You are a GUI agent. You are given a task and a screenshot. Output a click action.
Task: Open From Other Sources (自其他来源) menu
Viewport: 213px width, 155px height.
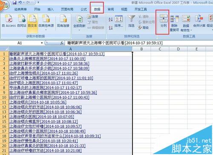pos(46,22)
